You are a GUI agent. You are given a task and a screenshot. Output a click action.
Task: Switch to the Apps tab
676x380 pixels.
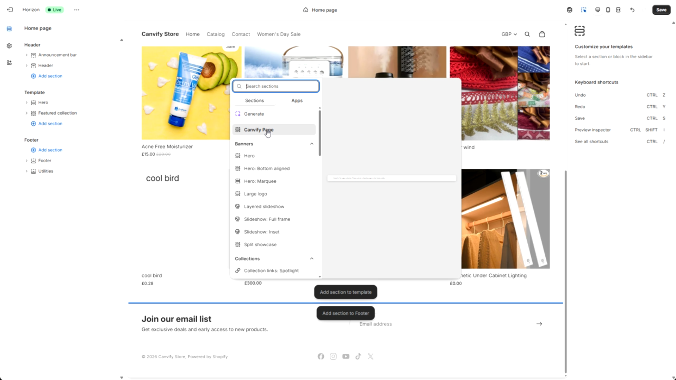click(x=297, y=100)
